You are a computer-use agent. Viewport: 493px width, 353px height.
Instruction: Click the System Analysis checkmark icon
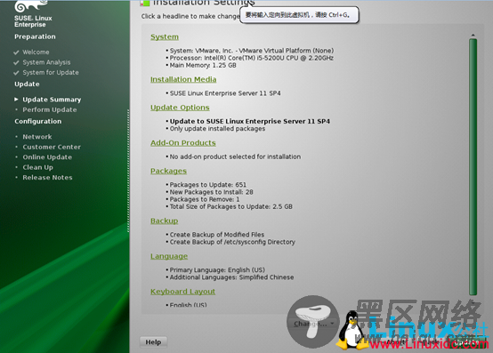(x=16, y=63)
